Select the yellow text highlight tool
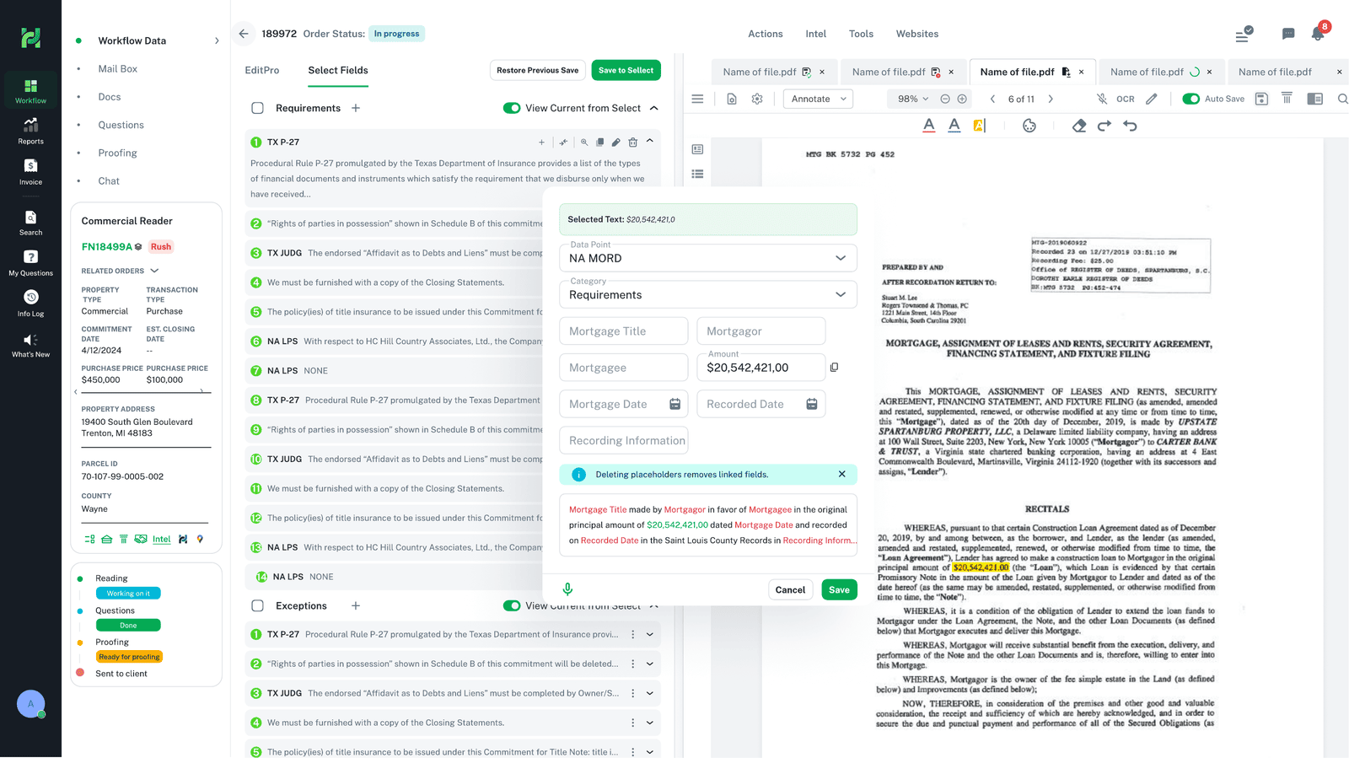Image resolution: width=1349 pixels, height=758 pixels. click(979, 126)
